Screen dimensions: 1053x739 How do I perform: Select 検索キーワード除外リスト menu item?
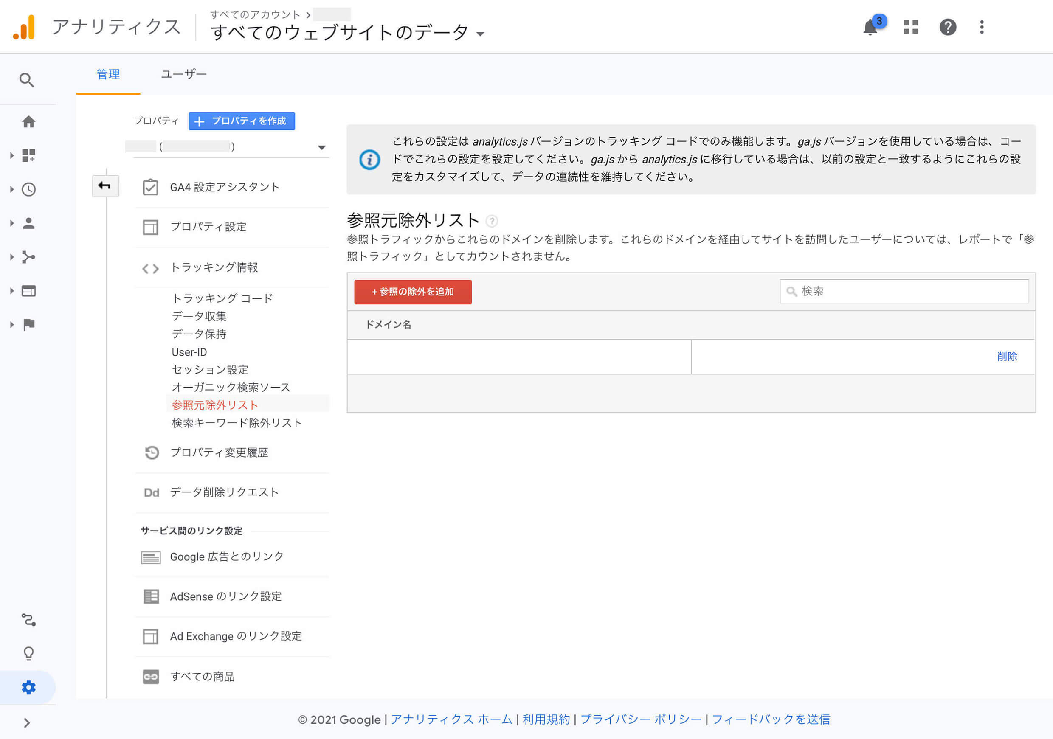pos(237,423)
